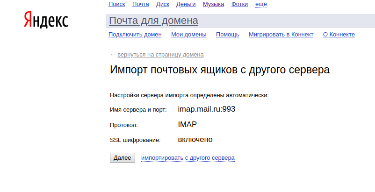Click Настройки сервера импорта определены text
The image size is (375, 192).
click(x=189, y=95)
